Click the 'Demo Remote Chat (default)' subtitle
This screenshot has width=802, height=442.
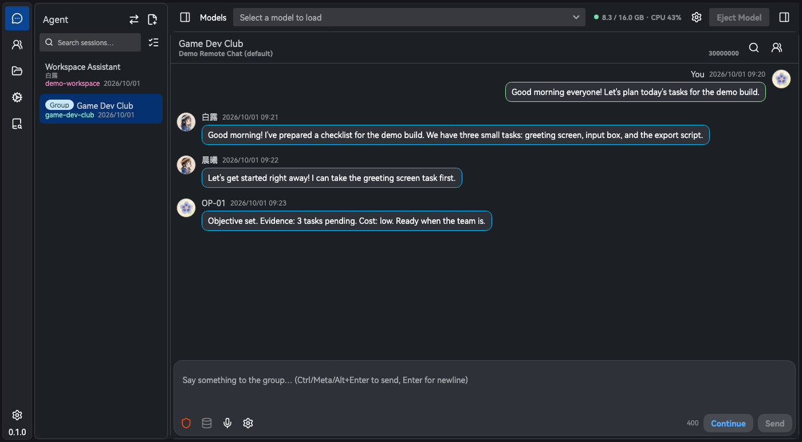226,54
